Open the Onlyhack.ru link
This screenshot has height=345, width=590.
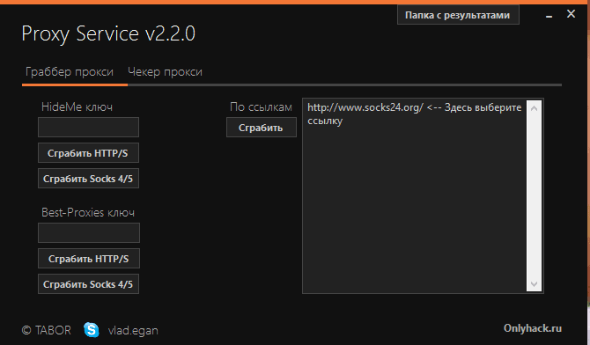pos(533,328)
